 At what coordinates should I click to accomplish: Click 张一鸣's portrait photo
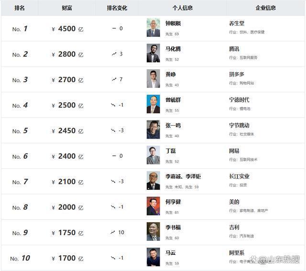153,130
